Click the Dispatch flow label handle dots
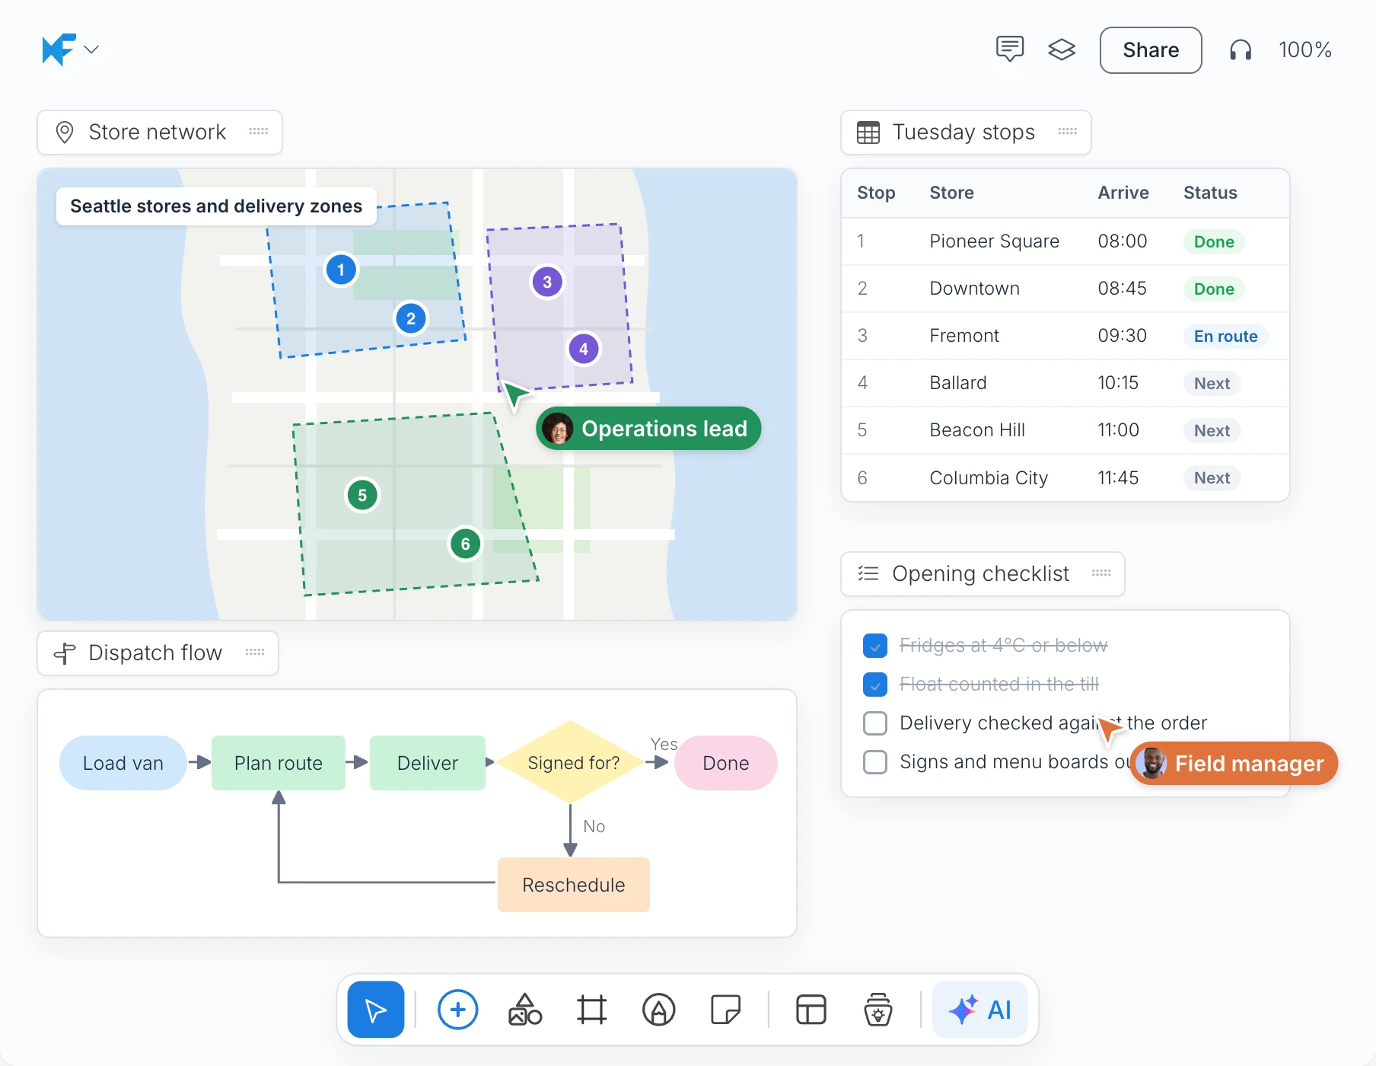1376x1066 pixels. pyautogui.click(x=255, y=653)
